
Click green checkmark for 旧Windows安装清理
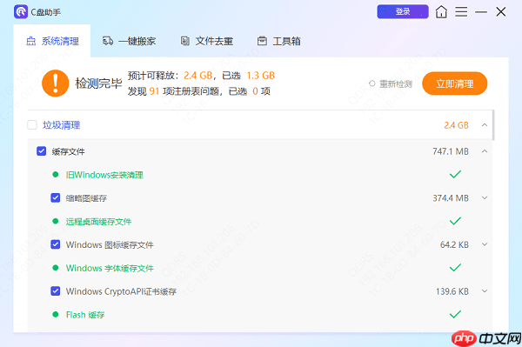[455, 174]
